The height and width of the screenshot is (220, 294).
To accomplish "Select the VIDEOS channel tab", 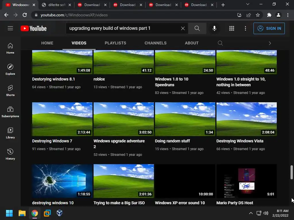I will [79, 43].
